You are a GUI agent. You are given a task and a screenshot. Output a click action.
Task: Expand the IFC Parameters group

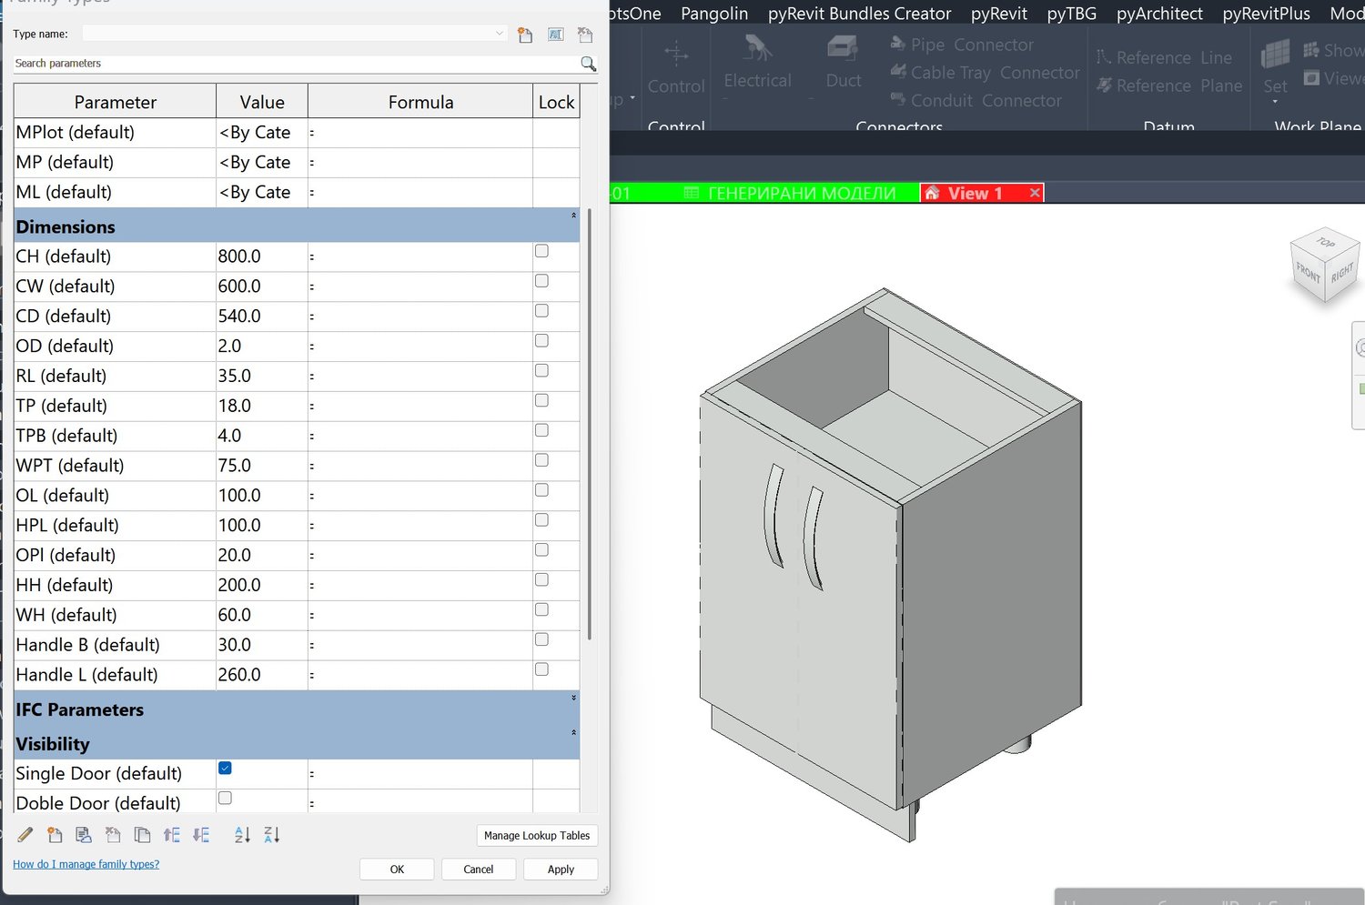(573, 699)
